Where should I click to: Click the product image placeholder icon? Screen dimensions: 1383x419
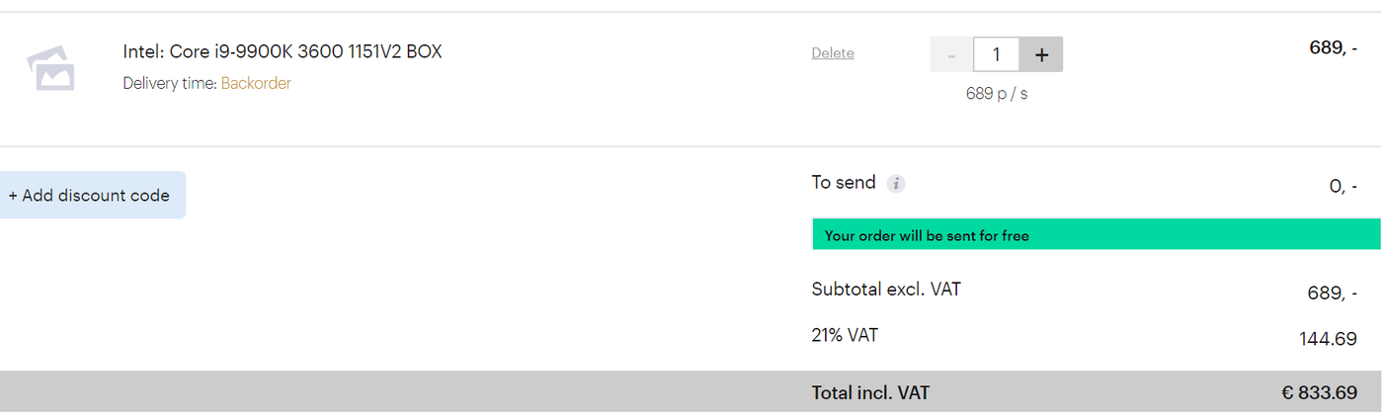[x=50, y=67]
